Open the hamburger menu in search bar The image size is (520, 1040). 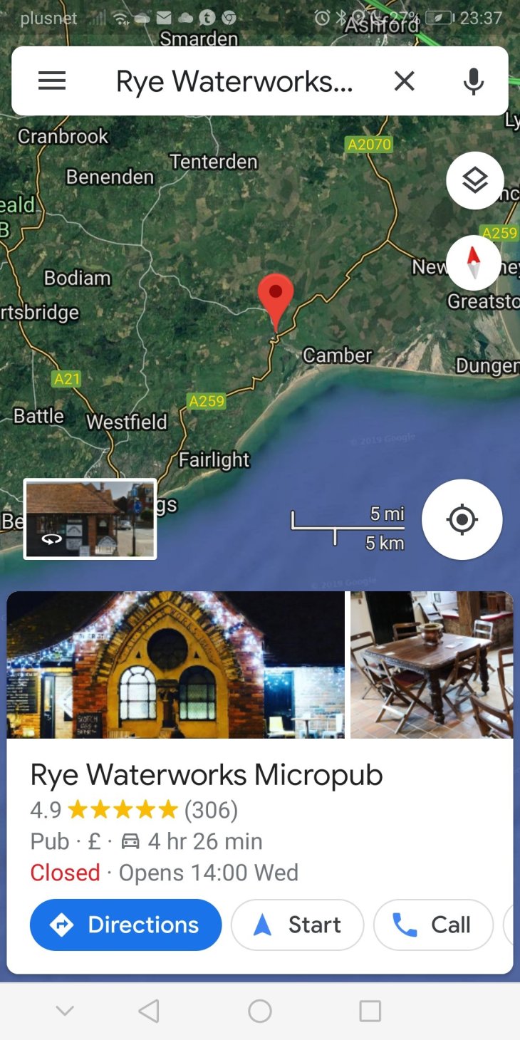tap(52, 81)
